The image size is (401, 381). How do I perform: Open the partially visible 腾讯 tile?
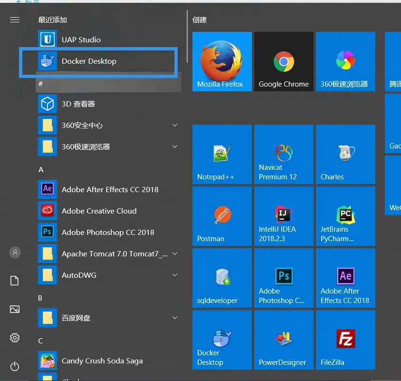click(393, 61)
